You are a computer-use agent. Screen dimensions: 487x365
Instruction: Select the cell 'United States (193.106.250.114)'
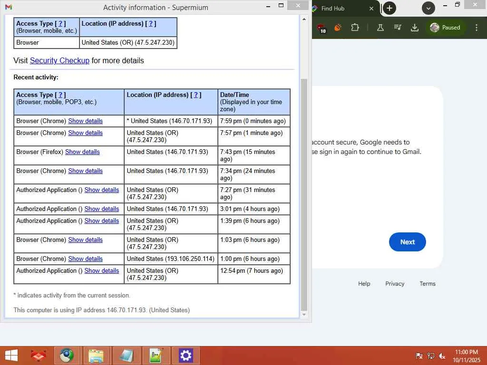pos(171,259)
